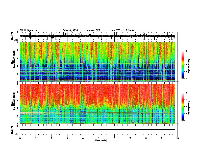Click the ch.1(V) waveform axis label
The width and height of the screenshot is (200, 155).
pyautogui.click(x=12, y=36)
